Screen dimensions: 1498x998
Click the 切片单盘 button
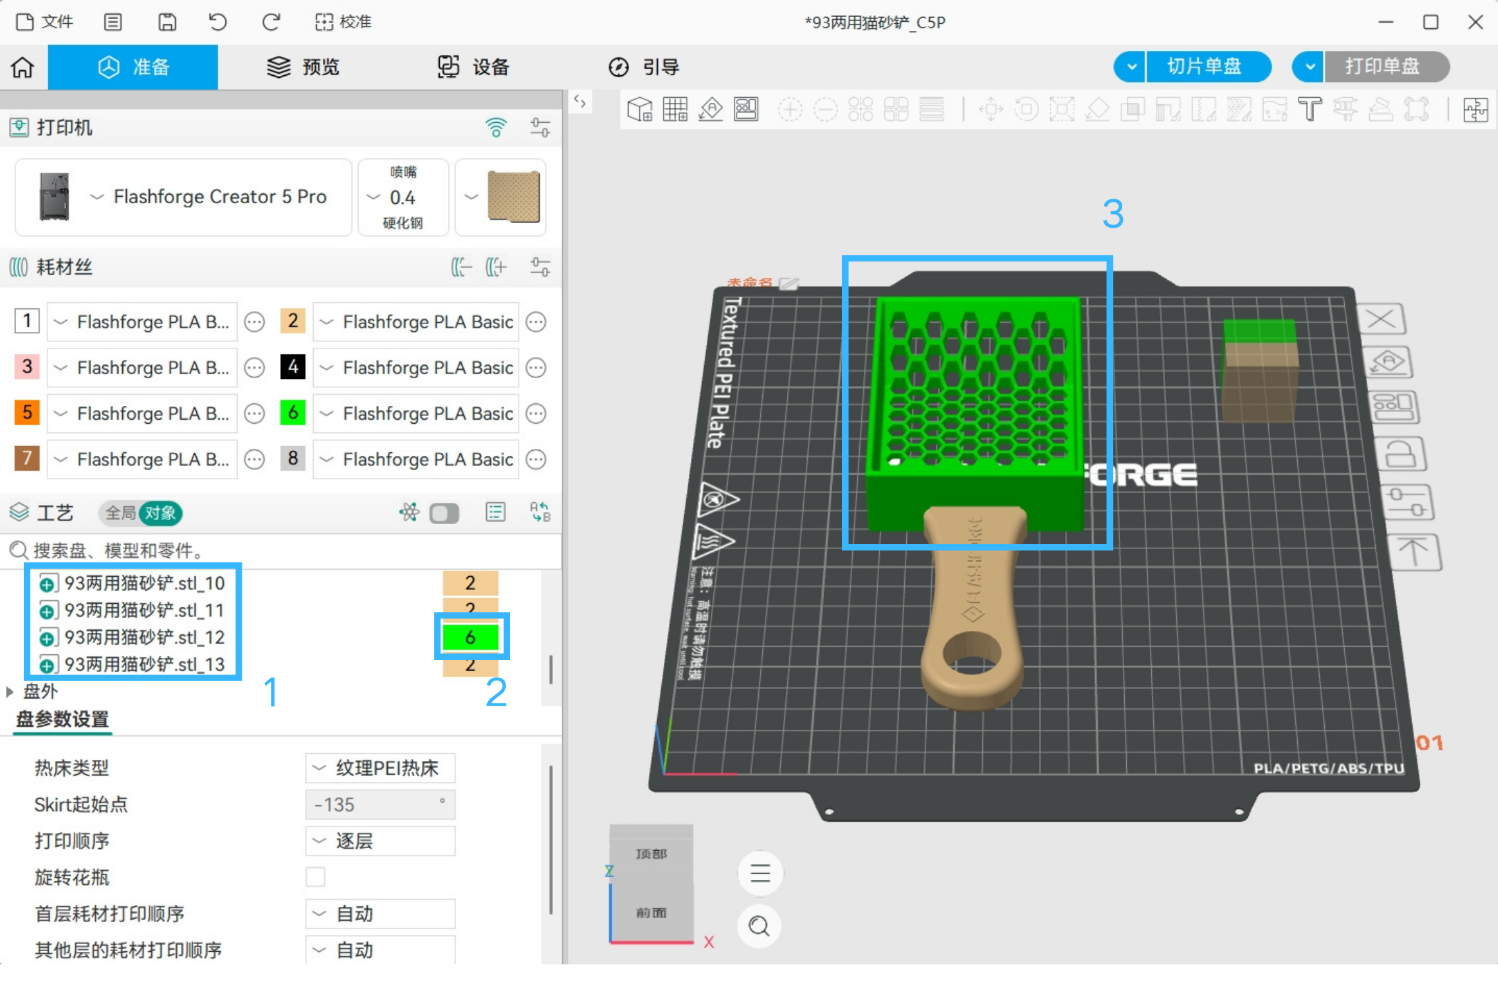point(1208,67)
